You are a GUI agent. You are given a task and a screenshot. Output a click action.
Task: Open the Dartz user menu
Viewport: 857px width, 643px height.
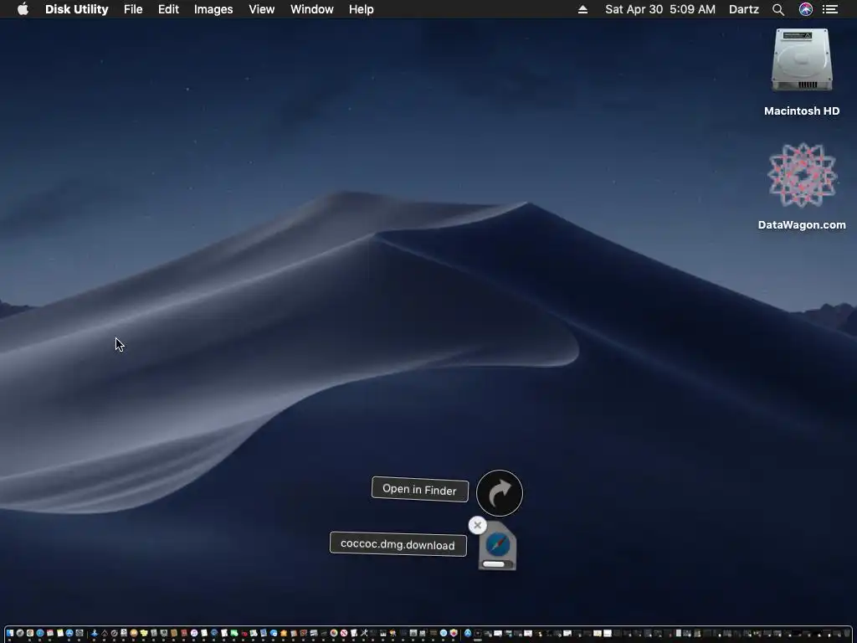(743, 9)
